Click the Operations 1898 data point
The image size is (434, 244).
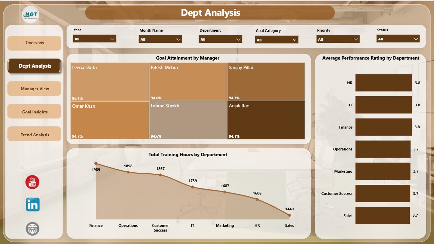click(x=128, y=172)
